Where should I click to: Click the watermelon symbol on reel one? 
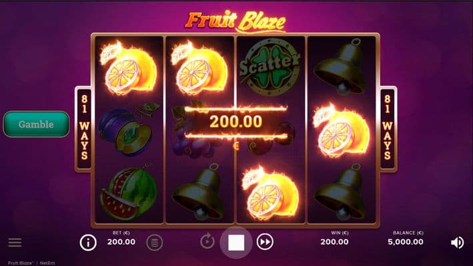129,190
